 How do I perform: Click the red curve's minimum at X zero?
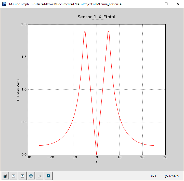click(x=97, y=154)
